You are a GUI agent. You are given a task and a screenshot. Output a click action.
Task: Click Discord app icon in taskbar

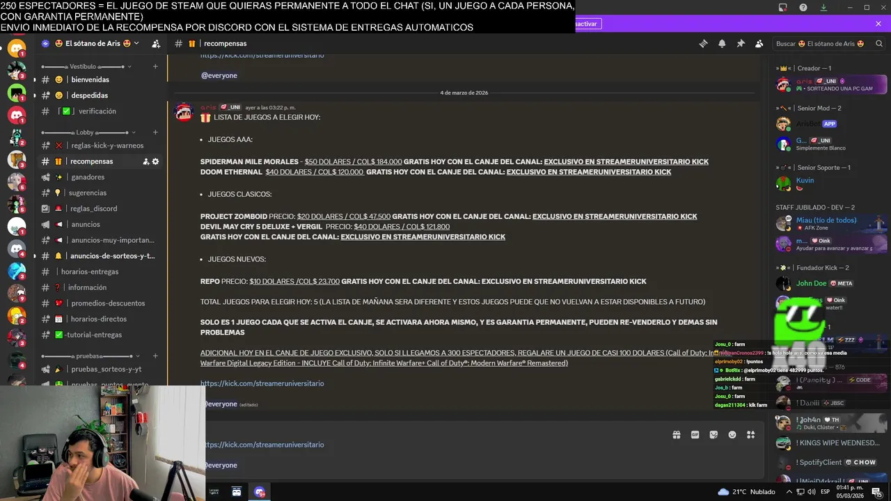click(260, 492)
